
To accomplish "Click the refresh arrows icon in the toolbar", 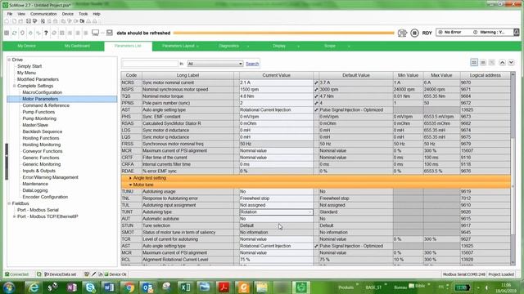I will pyautogui.click(x=15, y=33).
